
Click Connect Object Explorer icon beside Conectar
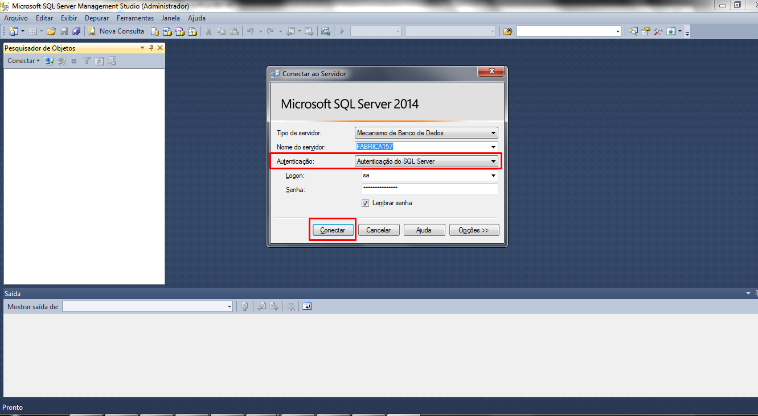50,61
